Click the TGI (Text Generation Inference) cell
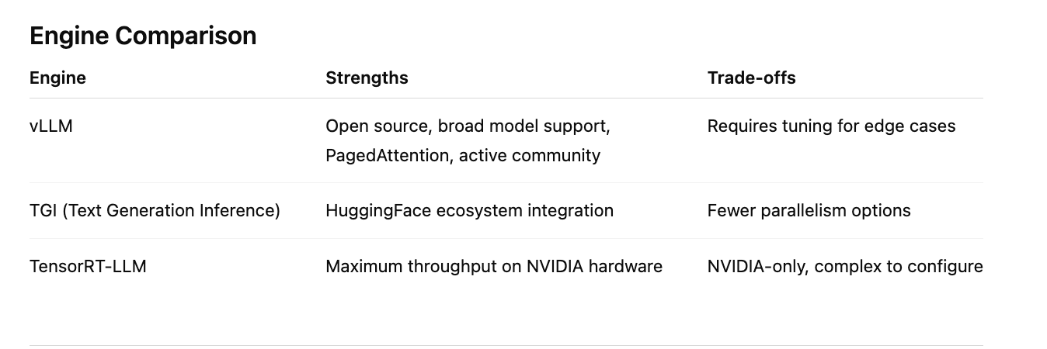 [x=155, y=210]
